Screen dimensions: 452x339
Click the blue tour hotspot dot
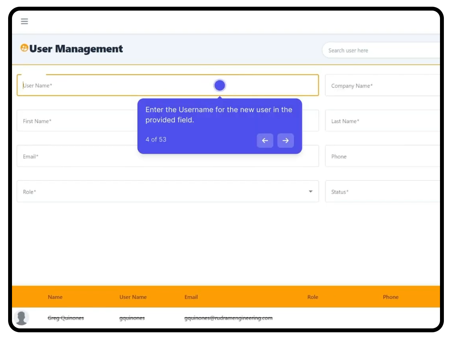tap(220, 85)
